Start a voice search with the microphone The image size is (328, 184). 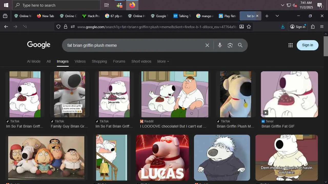click(220, 45)
